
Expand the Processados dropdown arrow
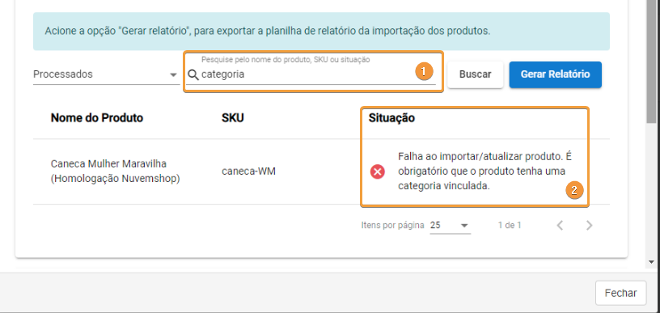pos(173,75)
